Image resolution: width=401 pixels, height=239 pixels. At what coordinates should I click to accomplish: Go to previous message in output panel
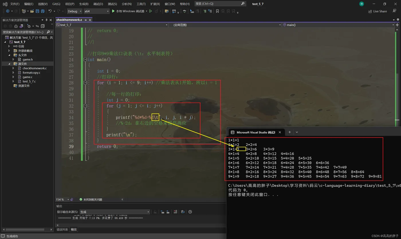pyautogui.click(x=162, y=212)
